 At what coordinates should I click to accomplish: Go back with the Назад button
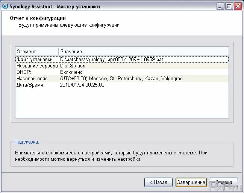click(x=158, y=183)
